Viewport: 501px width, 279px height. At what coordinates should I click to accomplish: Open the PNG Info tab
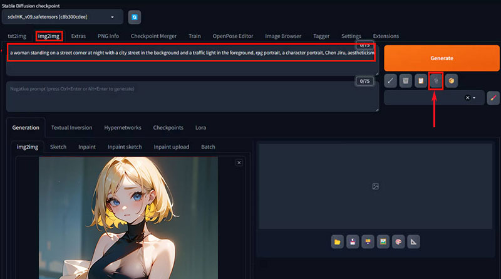pyautogui.click(x=108, y=36)
